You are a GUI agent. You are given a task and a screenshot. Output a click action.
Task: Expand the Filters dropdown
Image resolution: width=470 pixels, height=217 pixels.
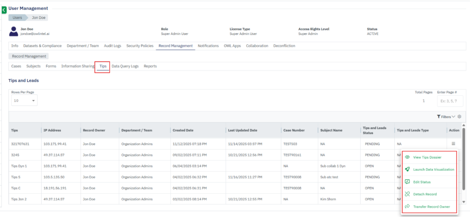pyautogui.click(x=446, y=117)
